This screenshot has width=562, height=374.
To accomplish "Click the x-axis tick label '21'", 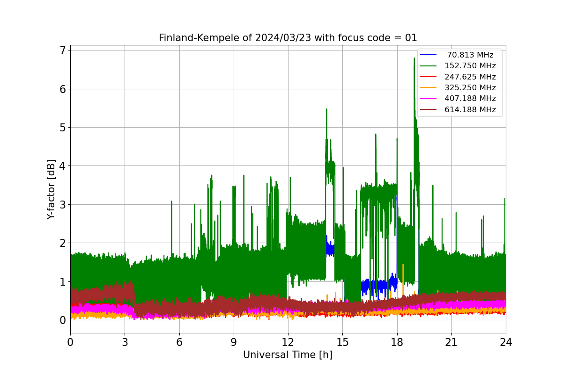I will 451,342.
